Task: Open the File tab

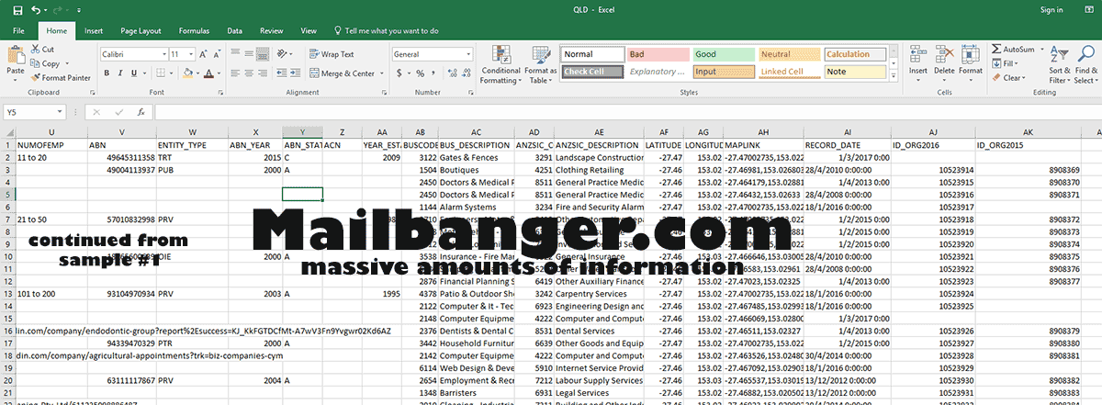Action: click(18, 30)
